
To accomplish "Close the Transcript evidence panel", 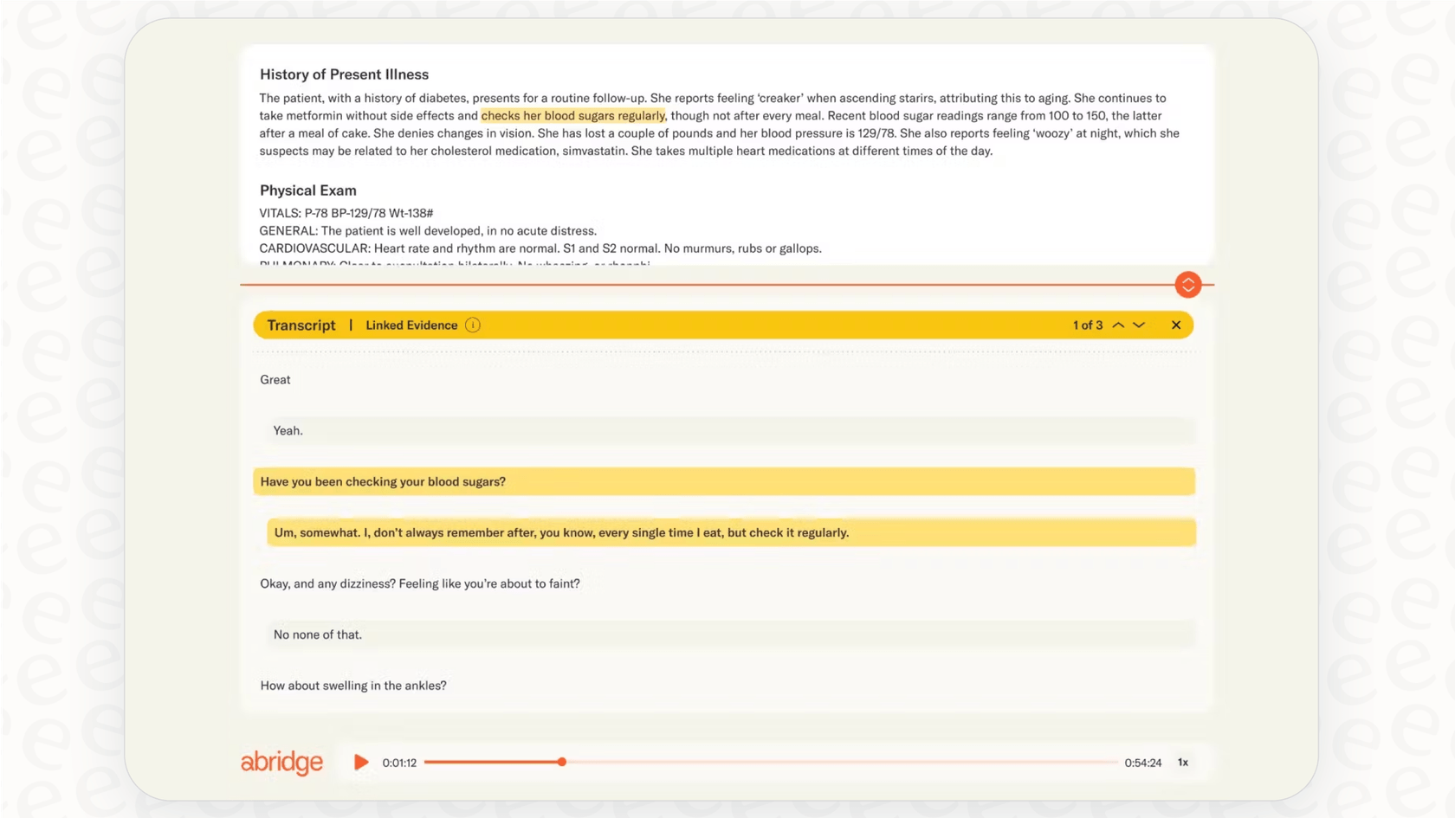I will point(1176,325).
